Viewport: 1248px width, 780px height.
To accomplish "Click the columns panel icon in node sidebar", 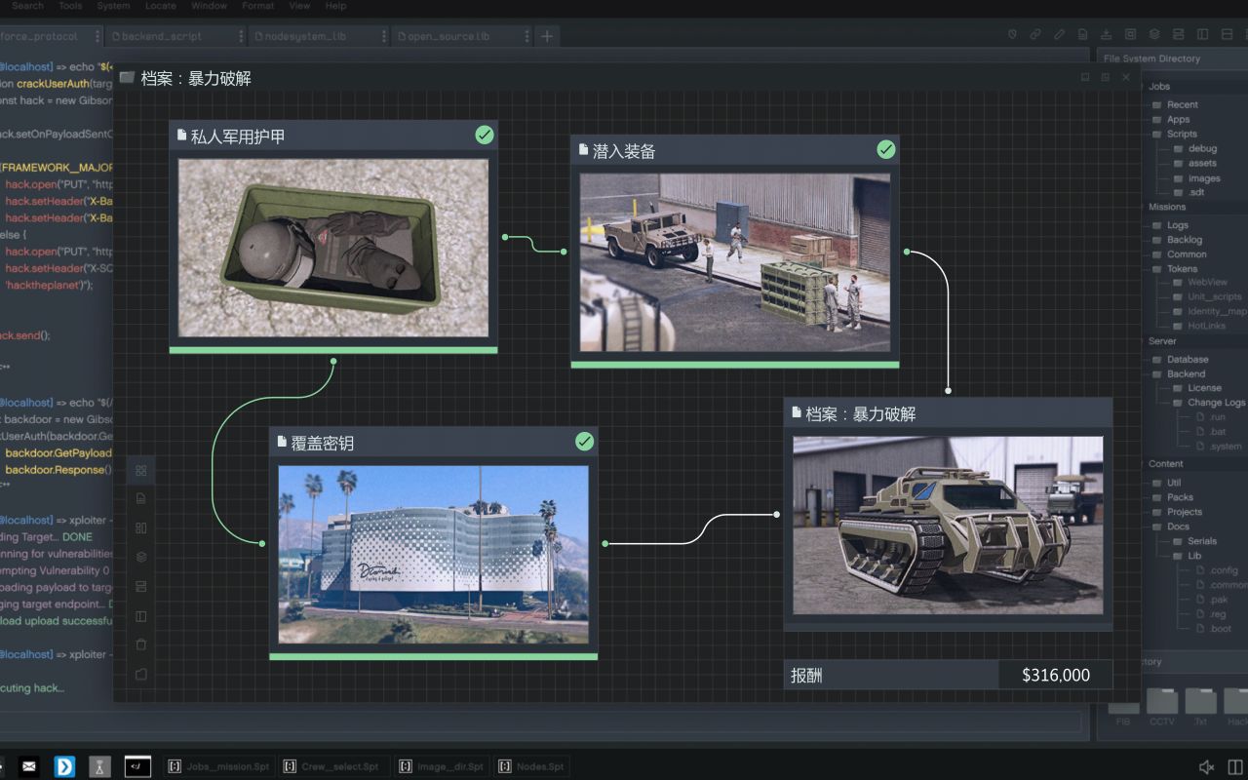I will tap(141, 616).
